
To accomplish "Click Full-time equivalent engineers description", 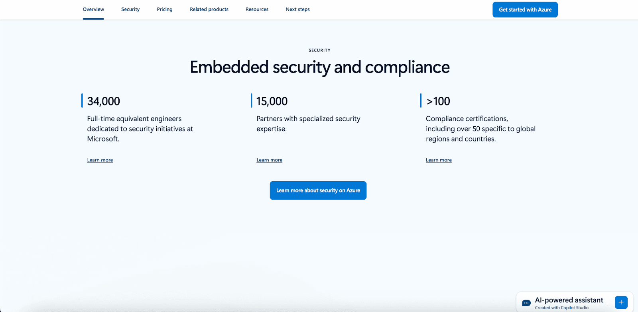I will pos(140,129).
